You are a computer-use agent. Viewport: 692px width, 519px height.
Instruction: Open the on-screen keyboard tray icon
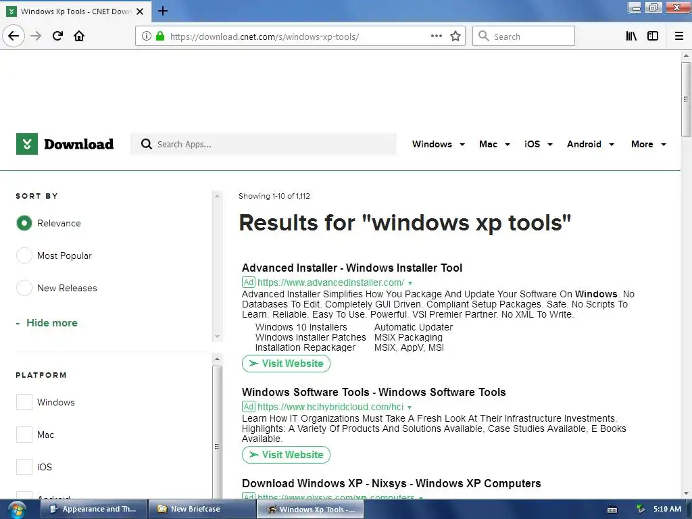point(612,510)
